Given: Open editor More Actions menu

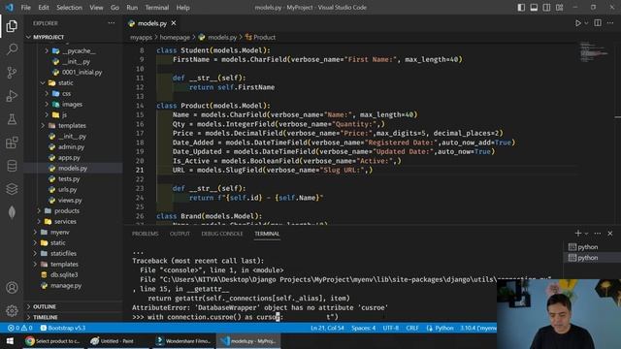Looking at the screenshot, I should (x=610, y=23).
